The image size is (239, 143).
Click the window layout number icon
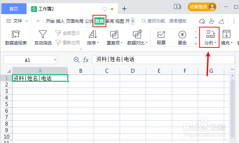178,7
